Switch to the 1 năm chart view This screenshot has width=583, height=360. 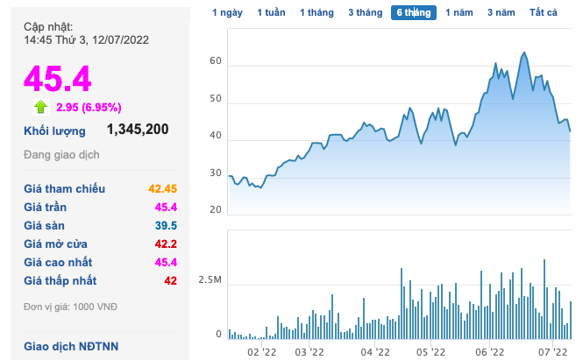(x=459, y=13)
